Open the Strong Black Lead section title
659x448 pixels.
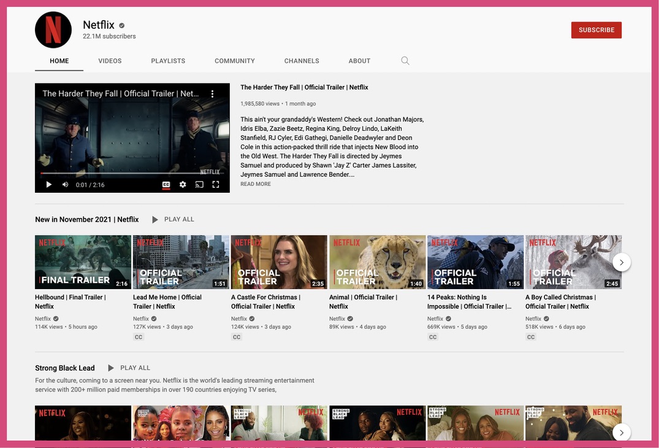[x=65, y=368]
